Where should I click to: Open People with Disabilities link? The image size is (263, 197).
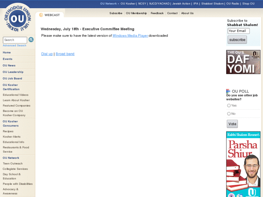18,184
